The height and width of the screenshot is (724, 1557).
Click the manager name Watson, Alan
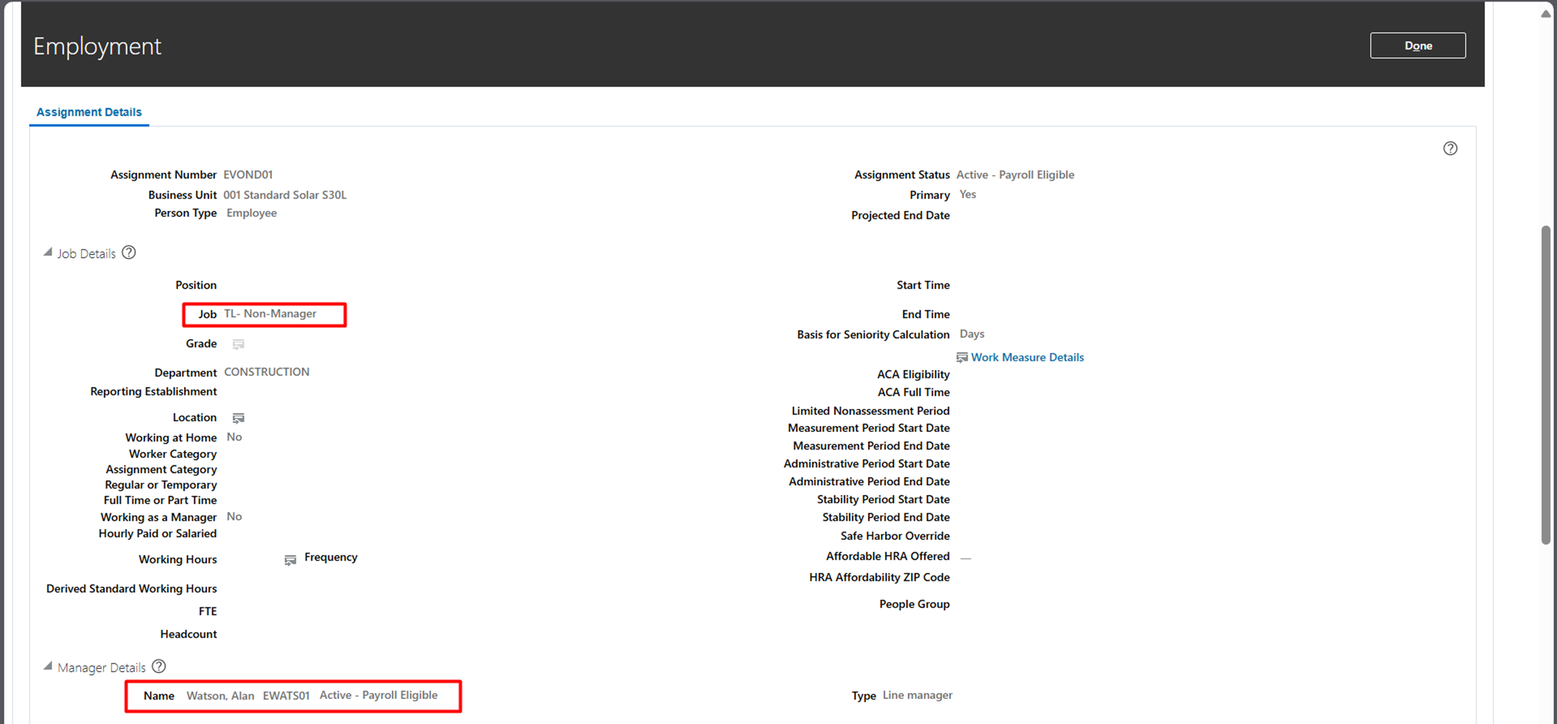(x=220, y=695)
